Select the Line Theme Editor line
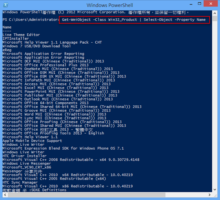 pyautogui.click(x=21, y=35)
